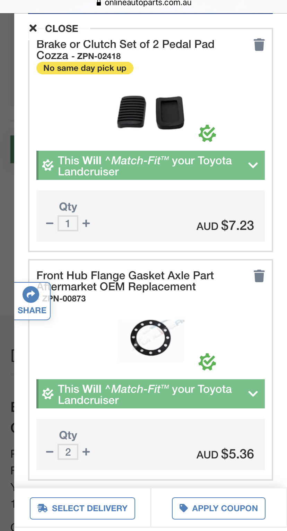The height and width of the screenshot is (531, 287).
Task: Open the Brake or Clutch Pedal Pad title link
Action: 125,50
